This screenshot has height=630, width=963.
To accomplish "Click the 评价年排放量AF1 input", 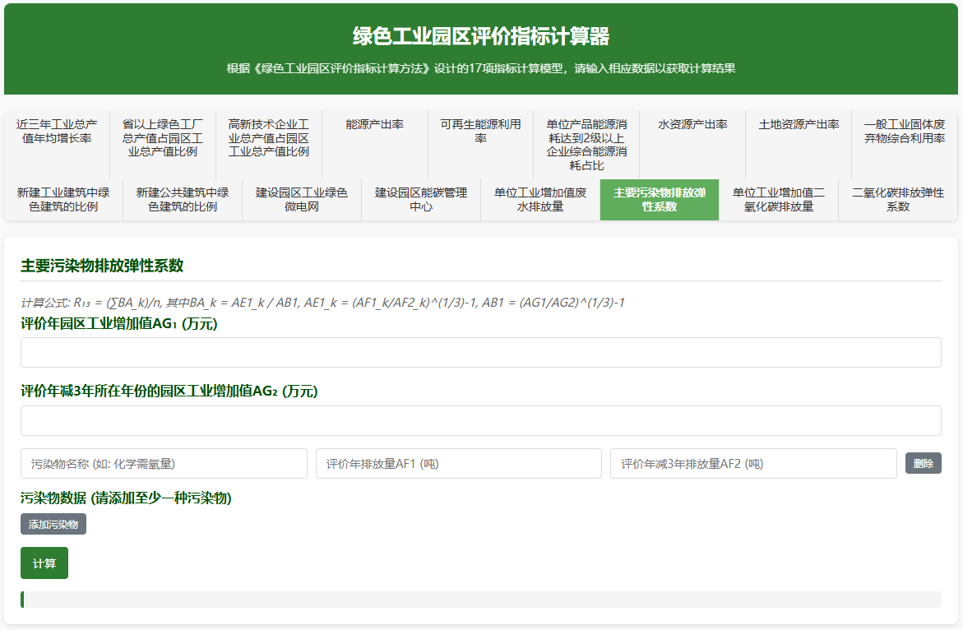I will pos(458,464).
